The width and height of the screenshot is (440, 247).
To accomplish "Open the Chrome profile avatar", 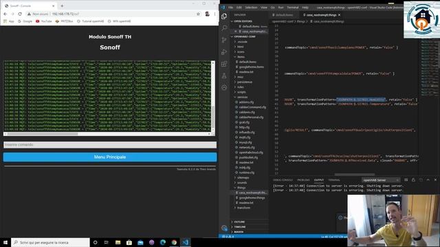I will coord(207,14).
